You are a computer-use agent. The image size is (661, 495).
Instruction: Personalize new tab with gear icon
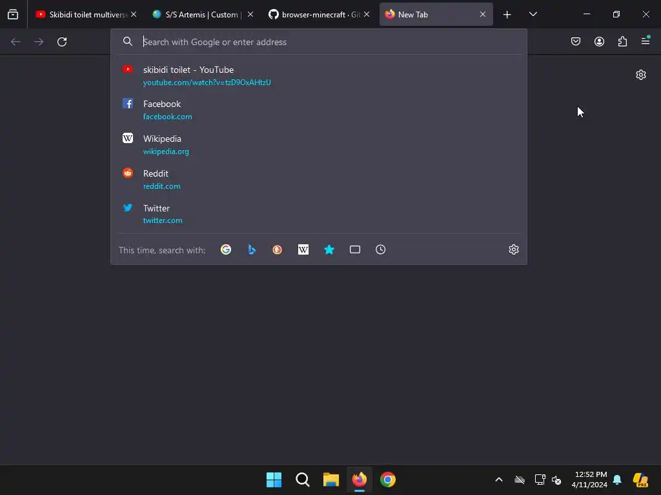tap(641, 75)
